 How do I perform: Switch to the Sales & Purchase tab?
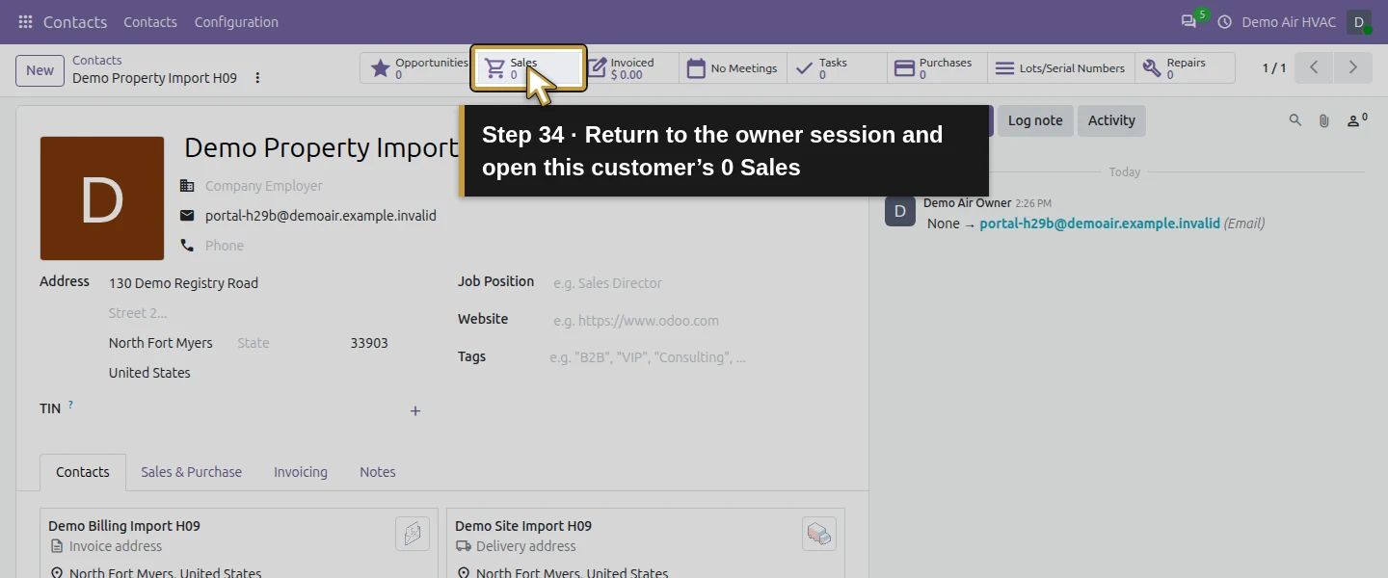[191, 472]
